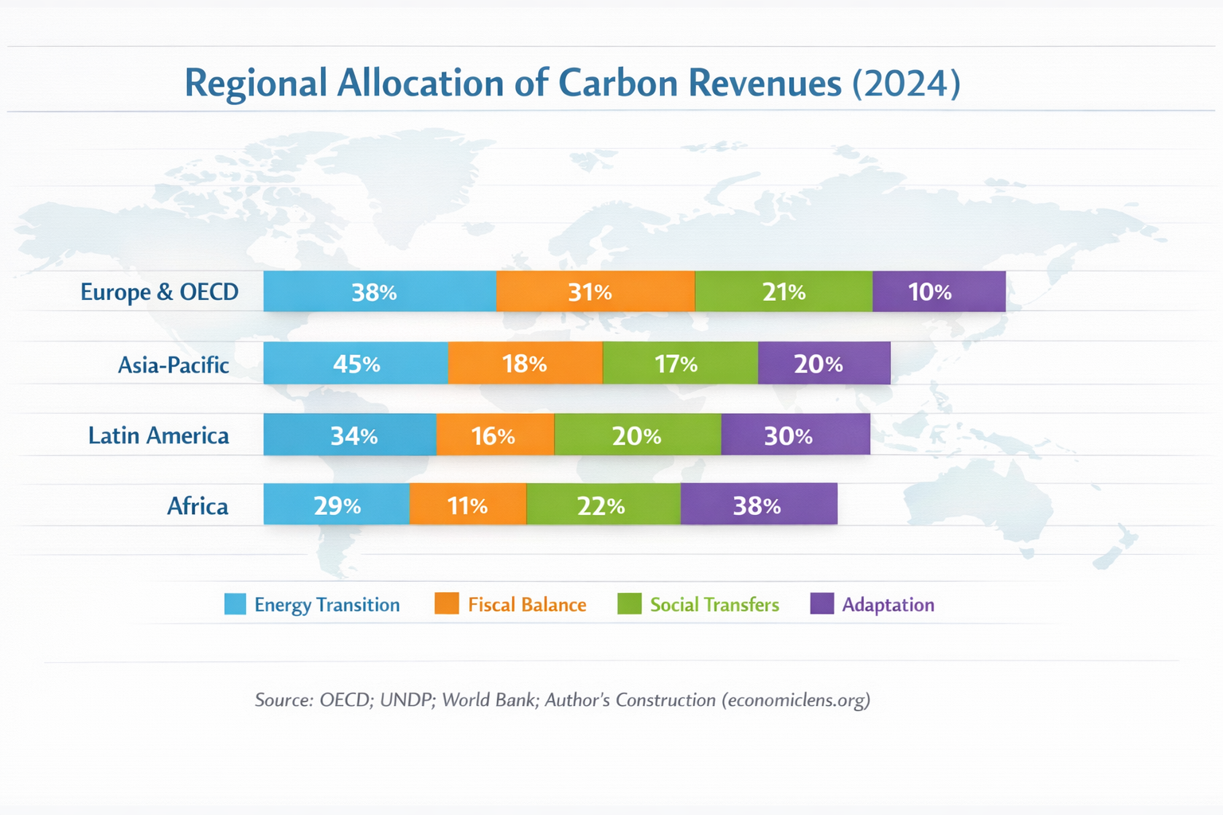Select the 38% Energy Transition segment for Europe

point(378,292)
